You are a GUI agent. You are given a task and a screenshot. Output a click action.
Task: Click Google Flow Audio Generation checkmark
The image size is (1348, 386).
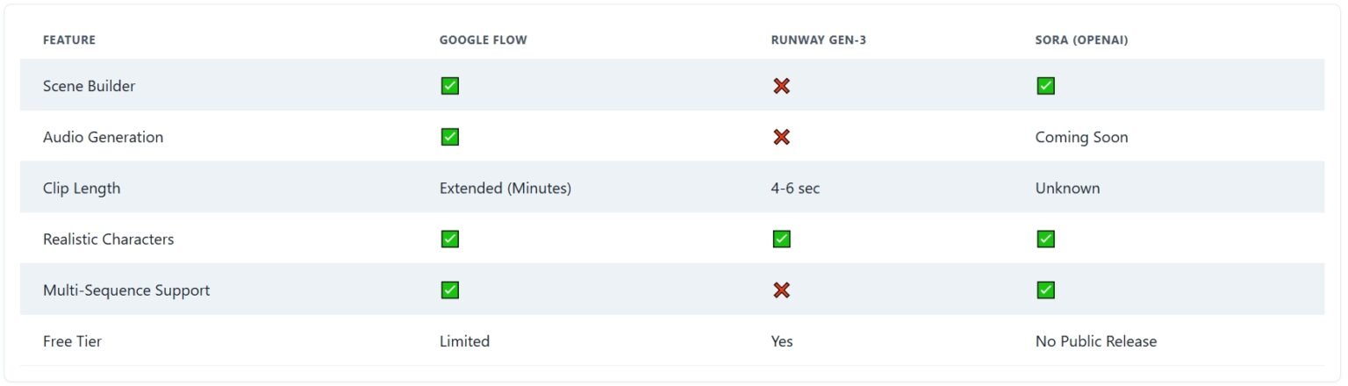point(449,137)
